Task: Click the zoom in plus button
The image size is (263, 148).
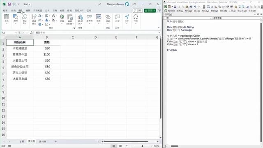Action: 151,146
